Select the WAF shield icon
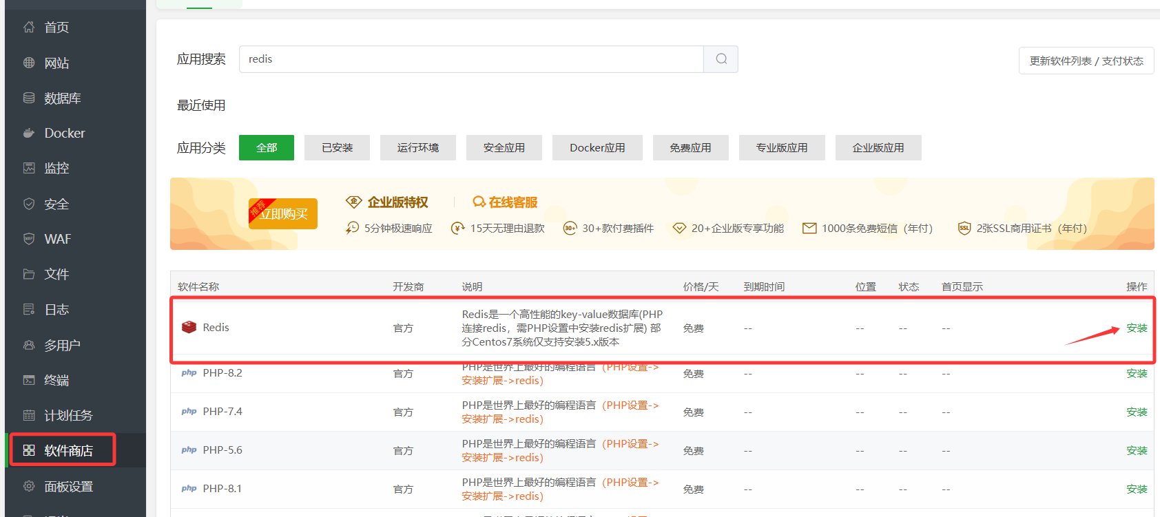The width and height of the screenshot is (1160, 517). (29, 239)
